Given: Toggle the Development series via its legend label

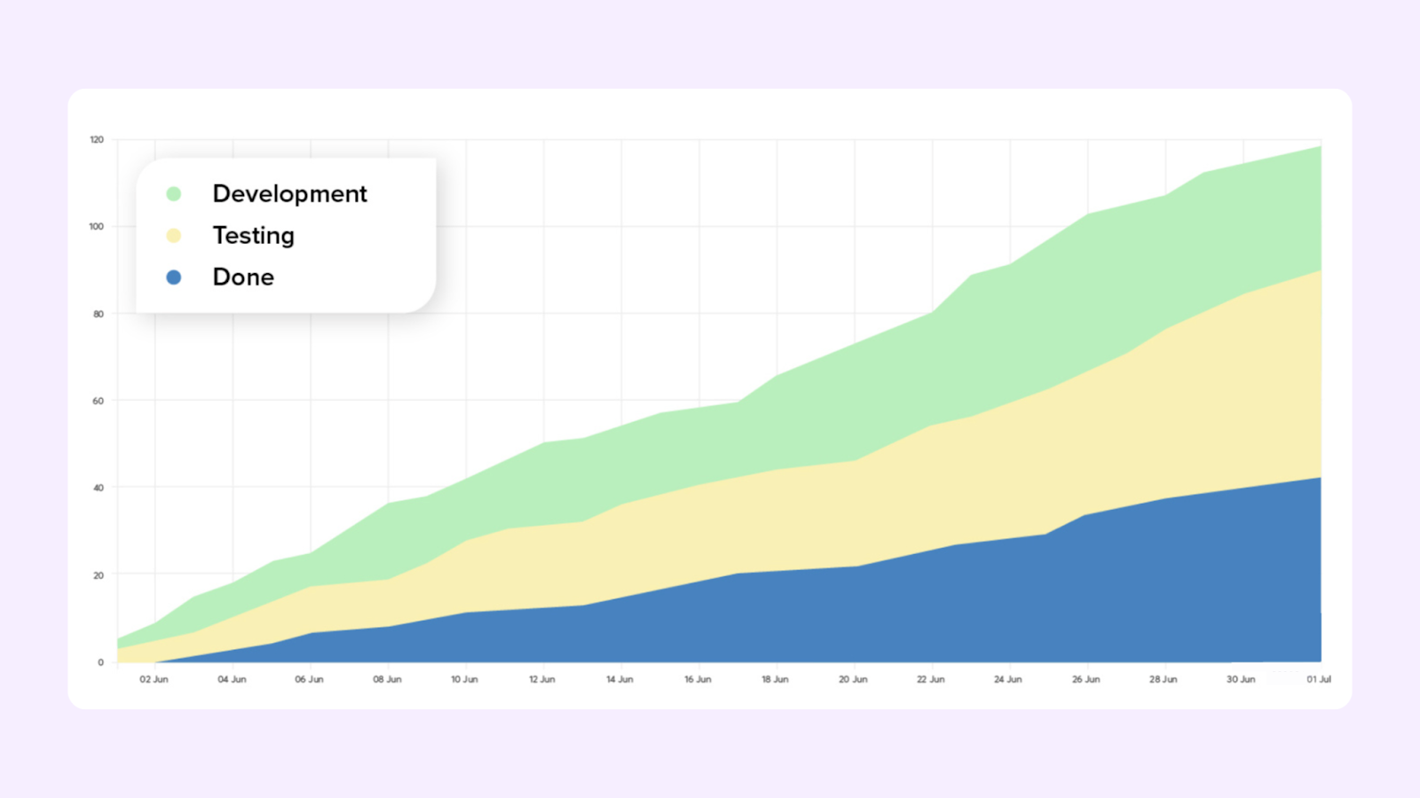Looking at the screenshot, I should coord(289,194).
